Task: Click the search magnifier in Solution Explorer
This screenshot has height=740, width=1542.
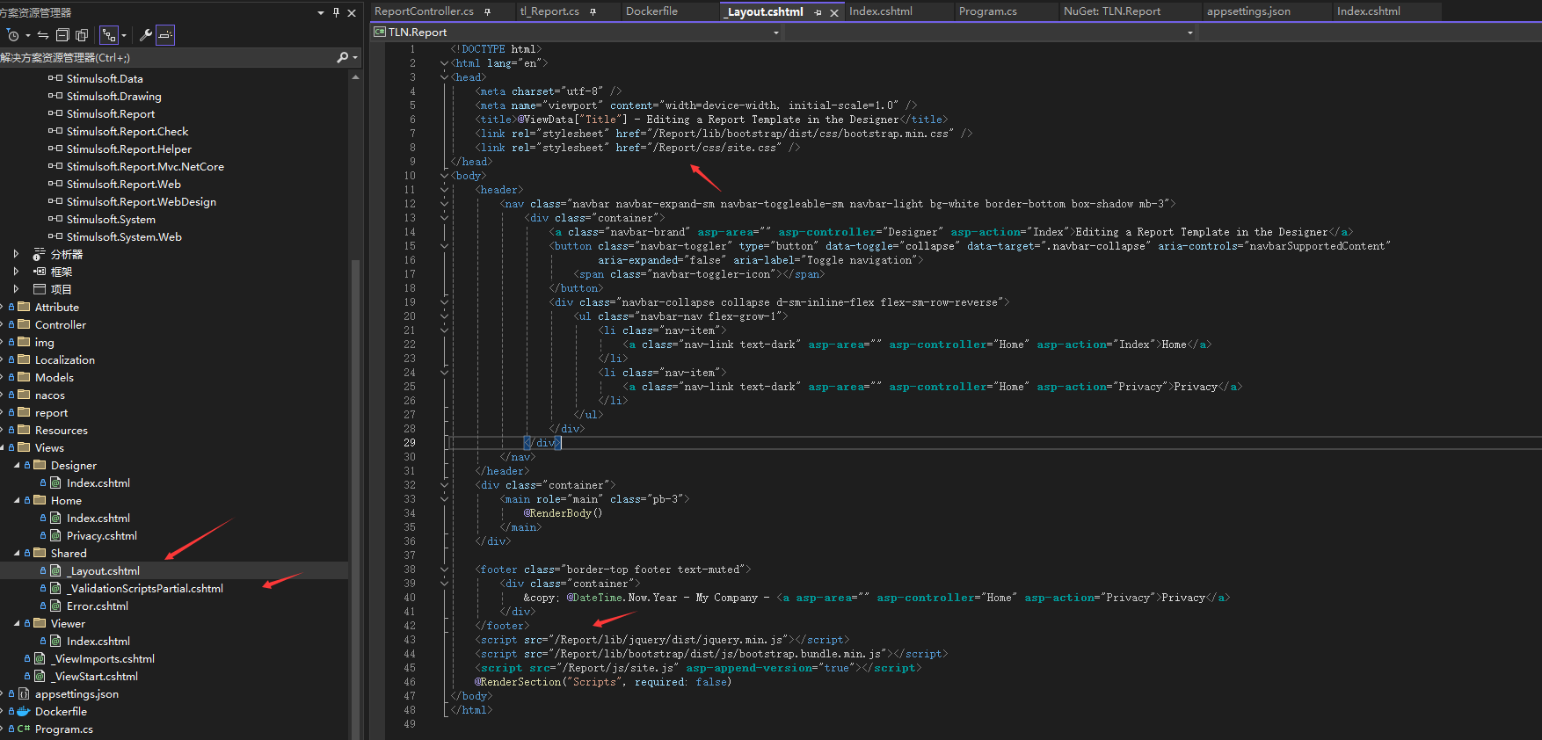Action: click(343, 57)
